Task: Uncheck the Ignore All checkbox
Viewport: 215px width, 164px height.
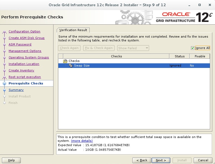Action: 193,48
